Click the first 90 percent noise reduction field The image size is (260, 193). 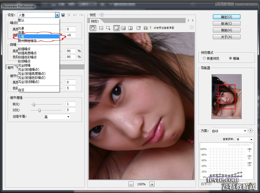click(x=71, y=51)
